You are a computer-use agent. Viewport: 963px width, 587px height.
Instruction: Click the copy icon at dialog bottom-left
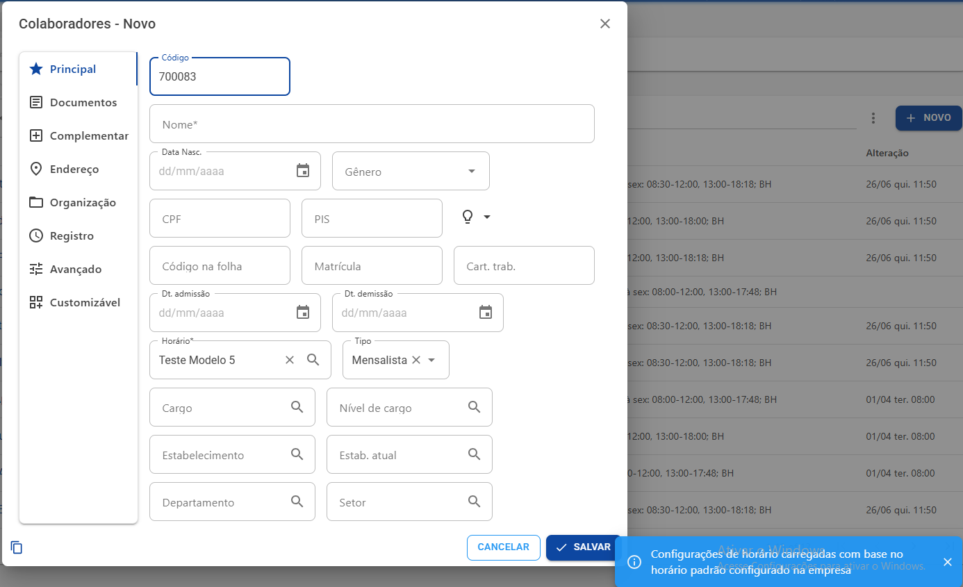tap(17, 547)
